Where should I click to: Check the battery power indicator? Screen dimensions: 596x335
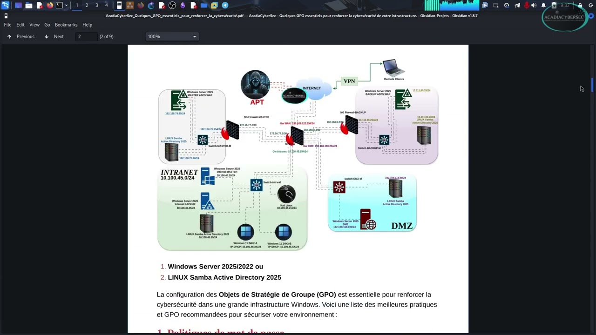click(554, 5)
